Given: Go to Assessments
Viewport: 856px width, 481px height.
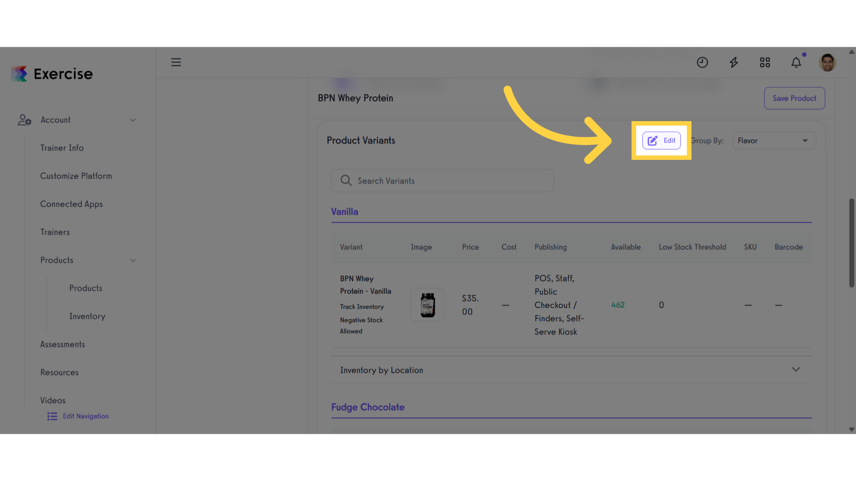Looking at the screenshot, I should pos(62,344).
